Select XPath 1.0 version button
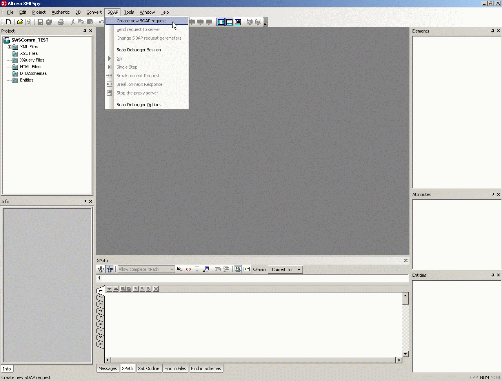The image size is (502, 381). click(101, 269)
